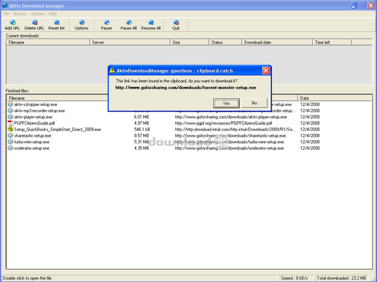This screenshot has width=377, height=282.
Task: Confirm download with the Yes button
Action: [x=226, y=103]
